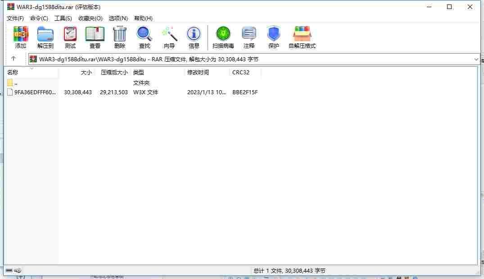Click status bar total 总计 1 文件 text
Image resolution: width=484 pixels, height=279 pixels.
coord(289,270)
